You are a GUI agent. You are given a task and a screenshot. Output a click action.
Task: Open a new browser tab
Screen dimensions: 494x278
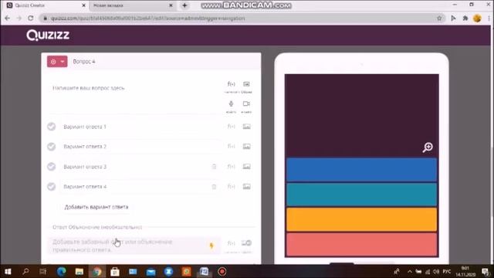coord(184,5)
